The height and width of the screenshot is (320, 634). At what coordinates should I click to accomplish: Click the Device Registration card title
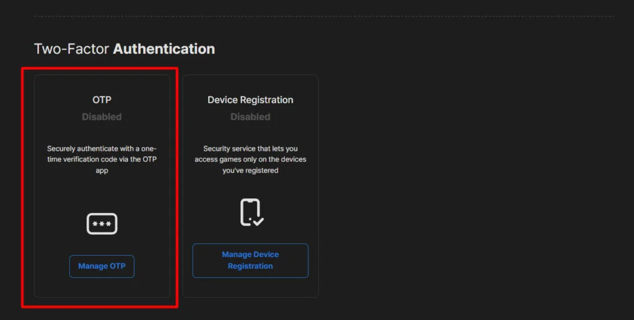pos(250,99)
